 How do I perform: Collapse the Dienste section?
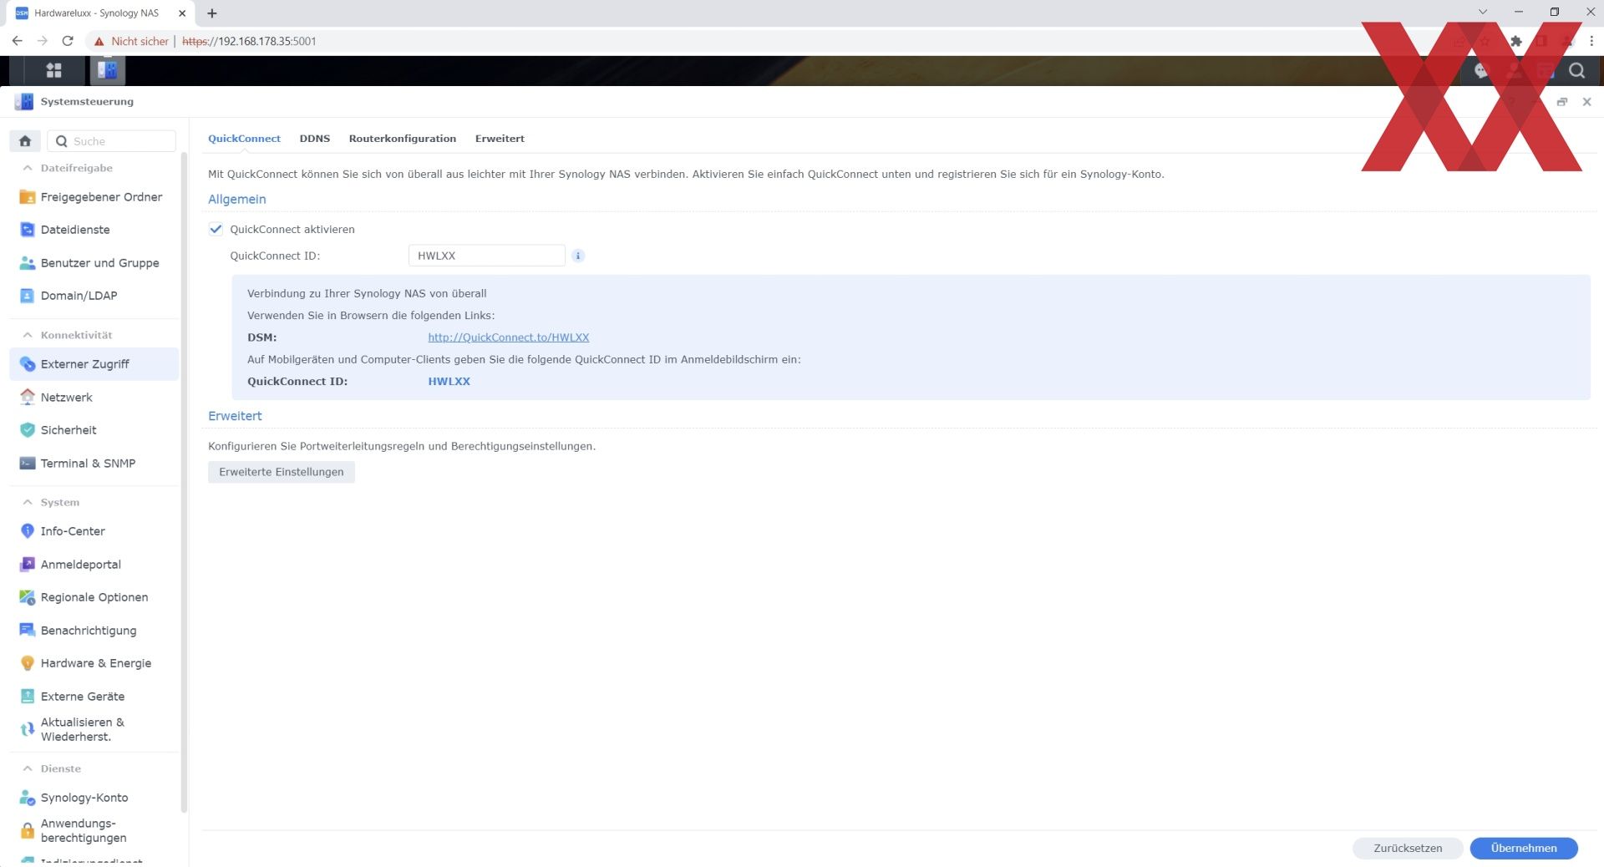tap(28, 768)
